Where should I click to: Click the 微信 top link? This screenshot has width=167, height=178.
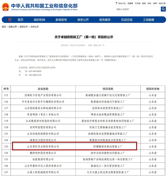point(150,3)
